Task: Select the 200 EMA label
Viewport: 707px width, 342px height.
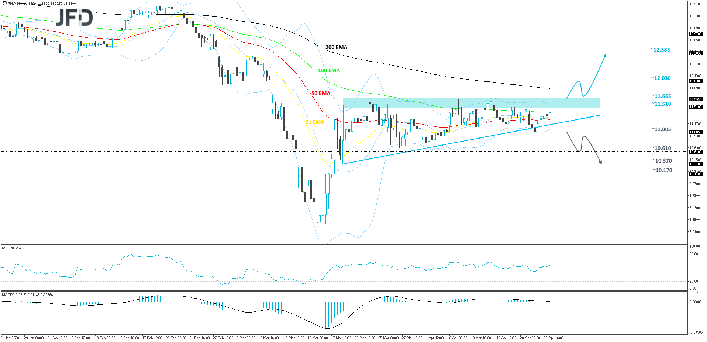Action: (336, 47)
